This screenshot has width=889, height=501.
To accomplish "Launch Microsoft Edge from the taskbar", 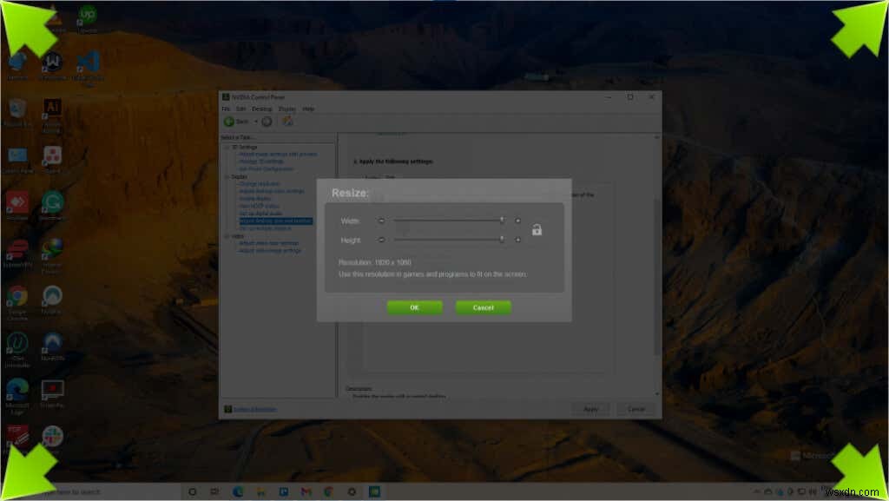I will point(238,491).
